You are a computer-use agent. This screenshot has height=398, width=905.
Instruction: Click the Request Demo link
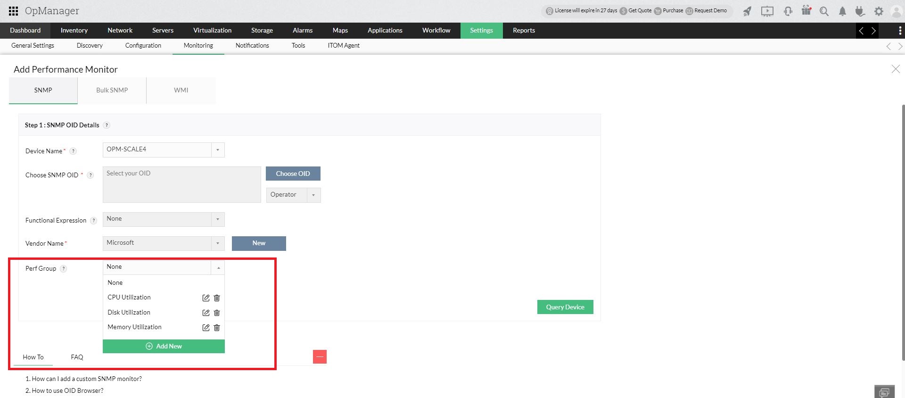tap(706, 11)
